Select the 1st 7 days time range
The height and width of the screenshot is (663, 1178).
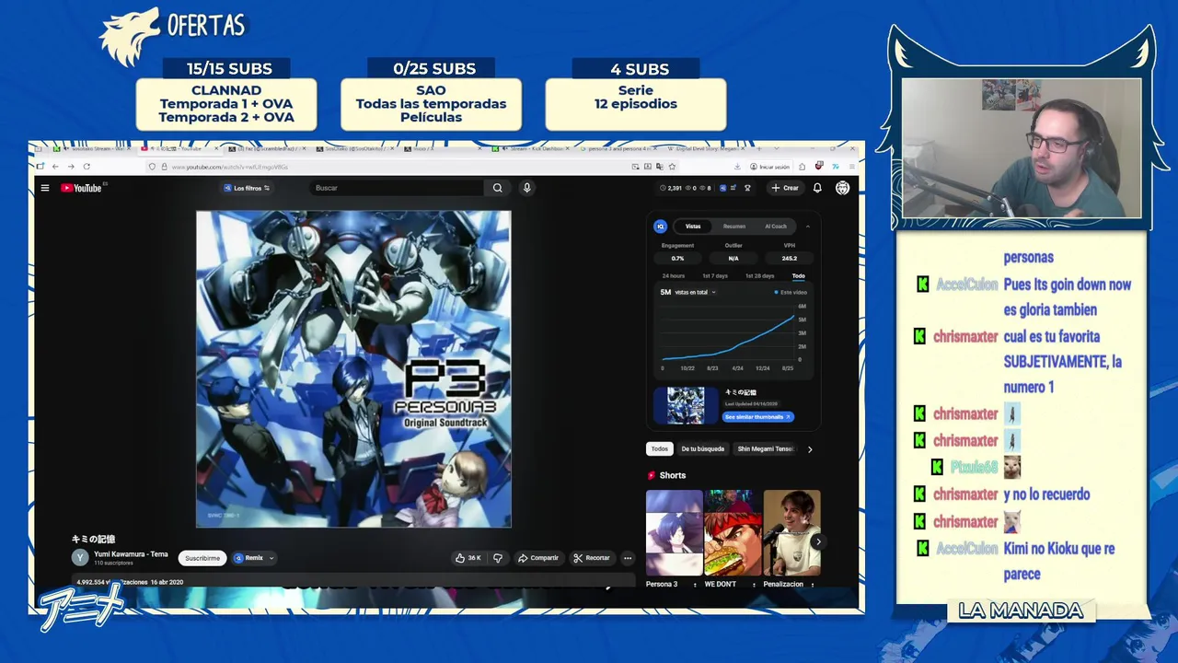(715, 276)
